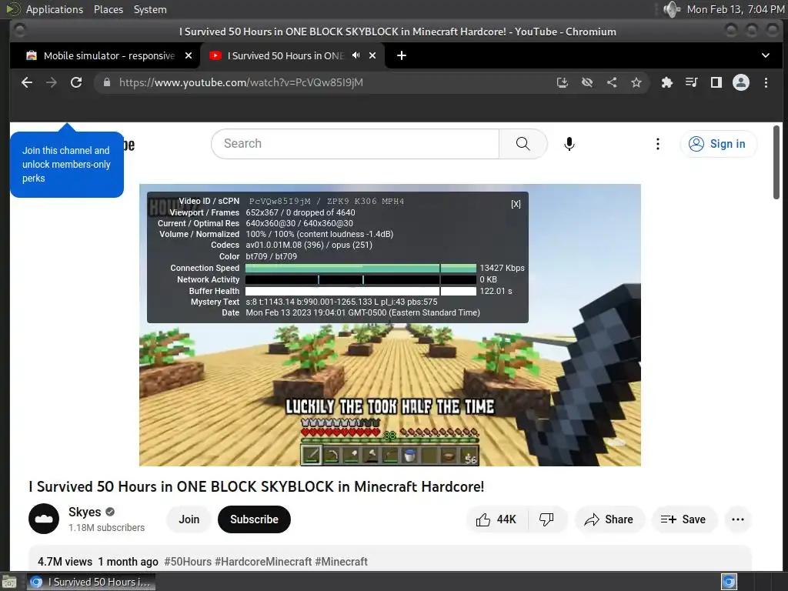This screenshot has width=788, height=591.
Task: Click the padlock site info icon
Action: click(106, 82)
